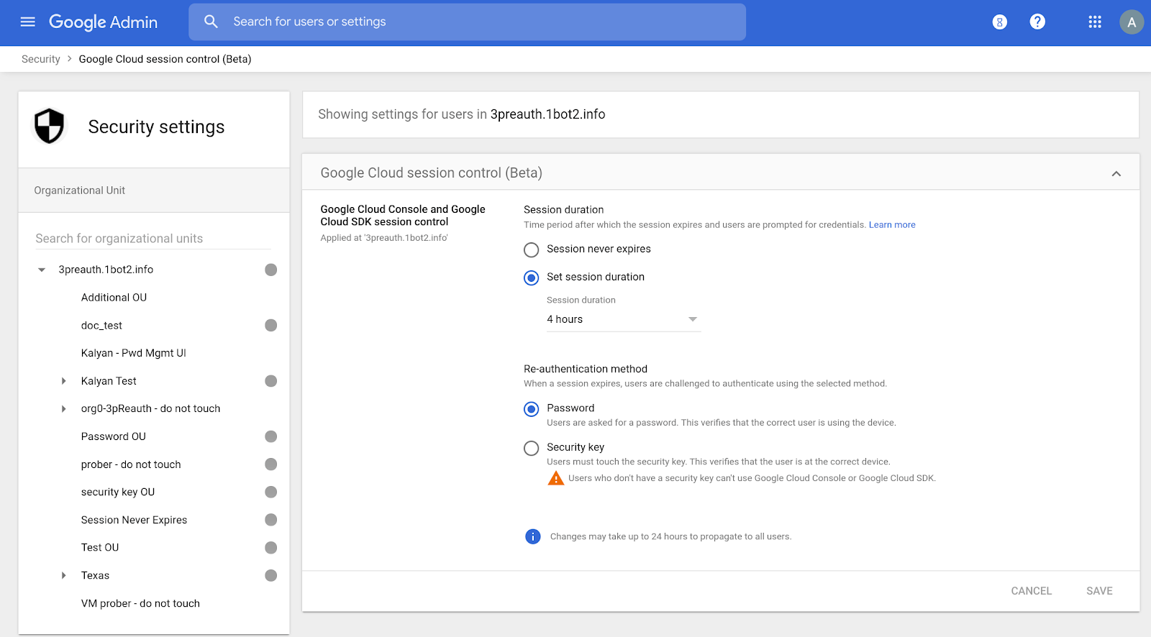Collapse the Google Cloud session control panel
The width and height of the screenshot is (1151, 637).
[1116, 173]
